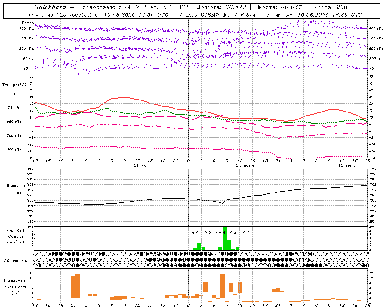Click the "Рассчитано: 10.06.2025 16:39 UTC" computed timestamp
The image size is (385, 308).
[x=312, y=15]
